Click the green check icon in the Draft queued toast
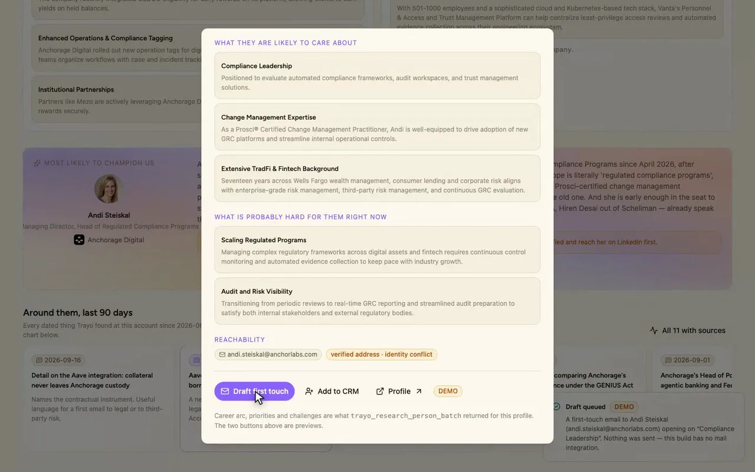 tap(556, 407)
